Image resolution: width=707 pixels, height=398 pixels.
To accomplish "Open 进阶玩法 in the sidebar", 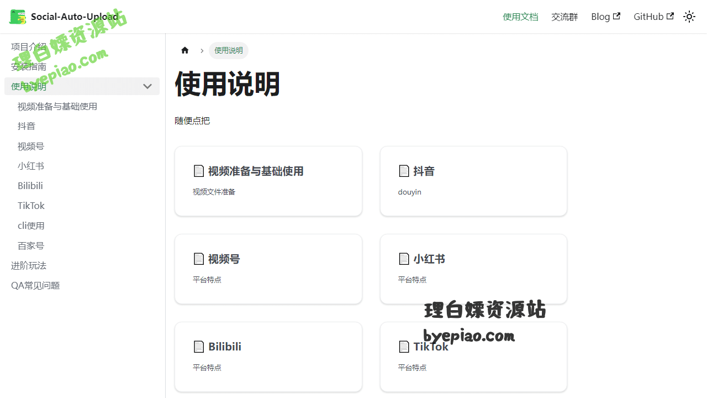I will click(29, 265).
